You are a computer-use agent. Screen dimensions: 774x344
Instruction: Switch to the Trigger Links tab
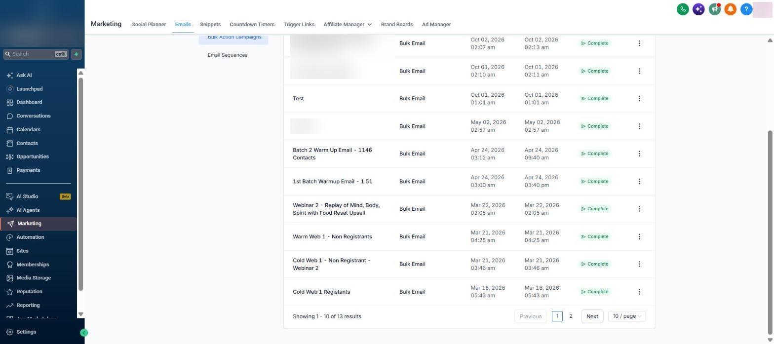coord(299,24)
